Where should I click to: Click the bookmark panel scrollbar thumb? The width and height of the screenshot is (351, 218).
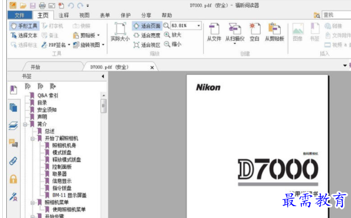(104, 106)
